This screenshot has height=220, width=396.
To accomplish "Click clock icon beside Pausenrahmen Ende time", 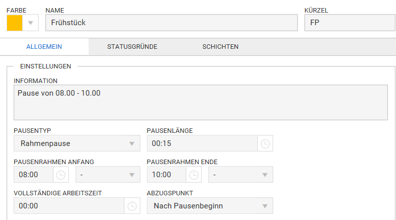I will coord(194,175).
